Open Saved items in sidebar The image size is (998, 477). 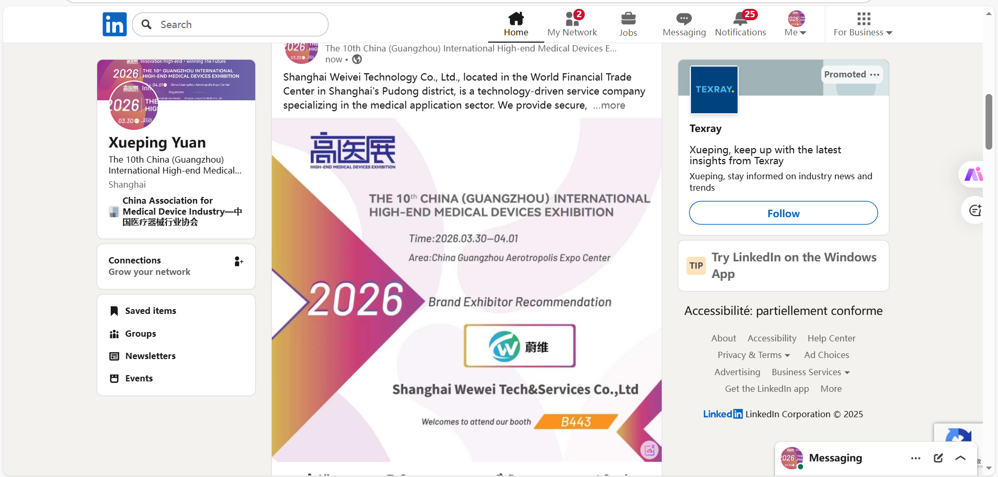[150, 311]
